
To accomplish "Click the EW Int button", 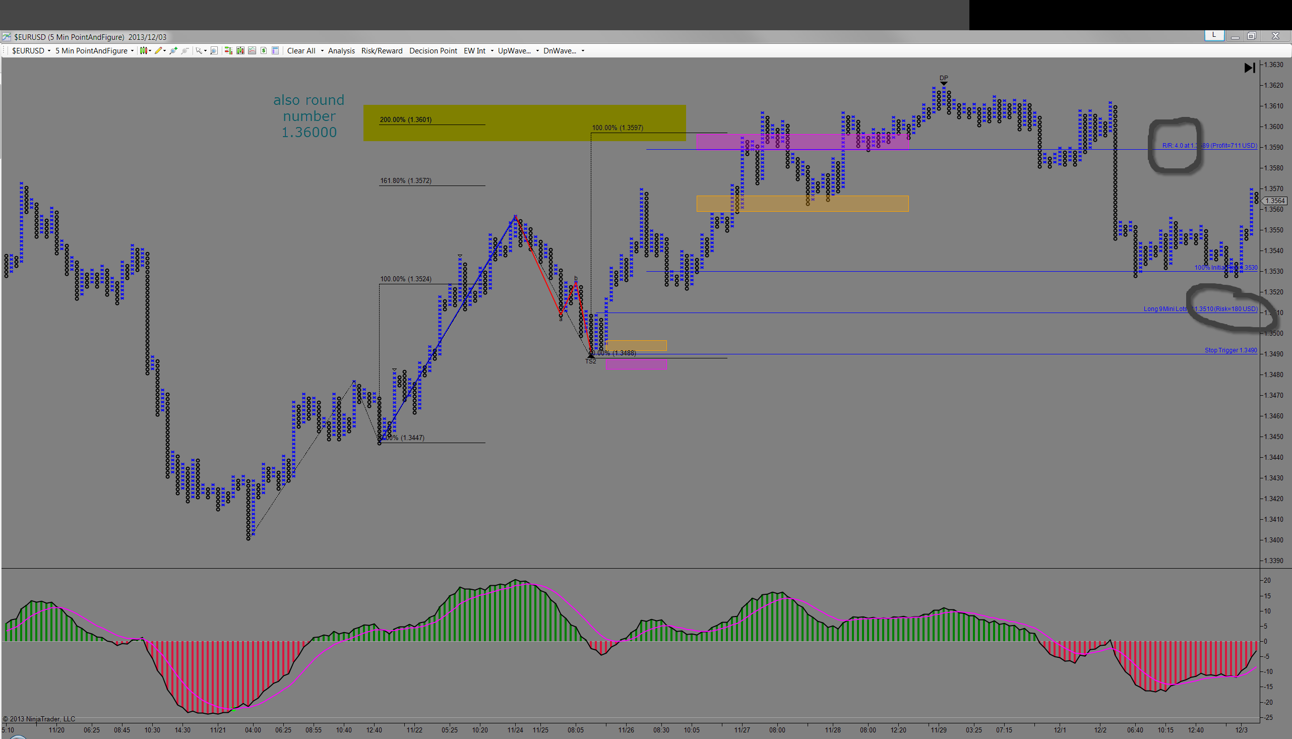I will 474,51.
